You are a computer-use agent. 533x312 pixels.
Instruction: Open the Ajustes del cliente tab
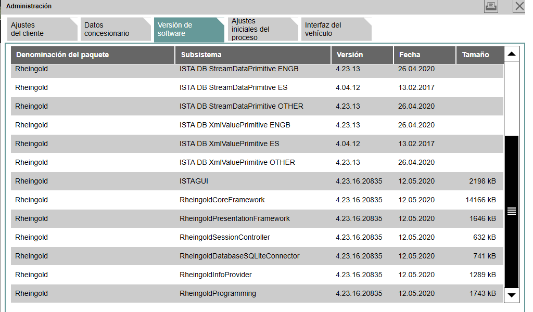[x=43, y=29]
